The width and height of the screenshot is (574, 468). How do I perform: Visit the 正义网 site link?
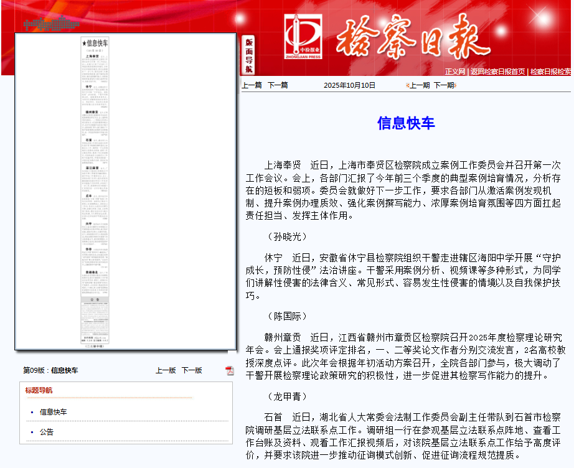(454, 72)
